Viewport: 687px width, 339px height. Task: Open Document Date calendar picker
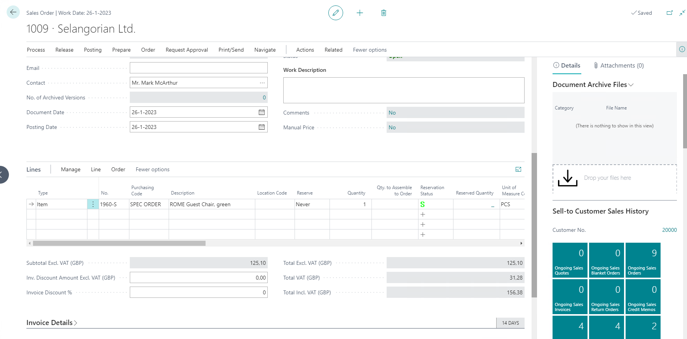(x=262, y=112)
